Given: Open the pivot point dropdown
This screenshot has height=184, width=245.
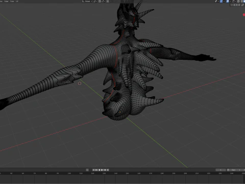Looking at the screenshot, I should tap(95, 2).
